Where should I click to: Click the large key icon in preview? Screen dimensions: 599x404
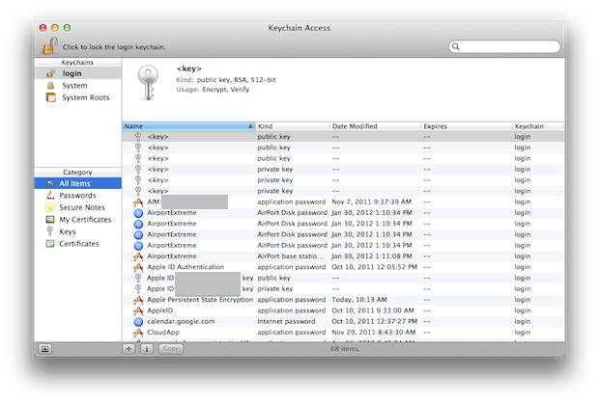coord(148,83)
